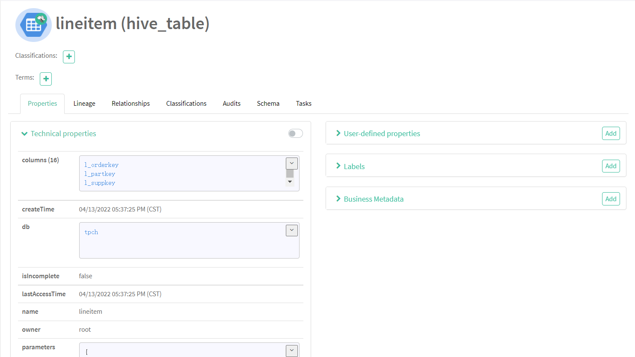Image resolution: width=635 pixels, height=357 pixels.
Task: Open the columns list dropdown arrow
Action: point(291,163)
